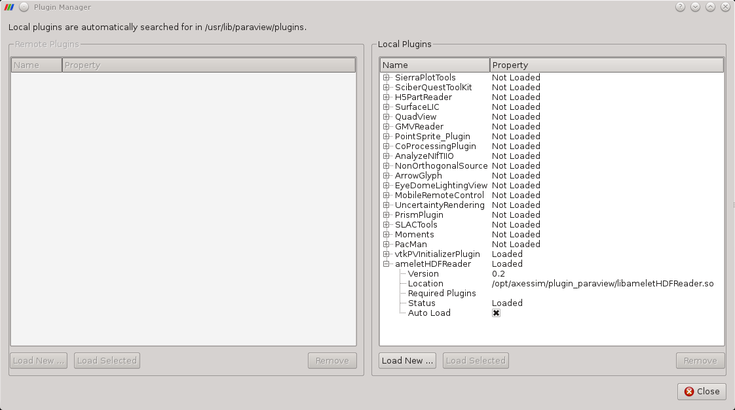Click Load New button under Local Plugins
Viewport: 735px width, 410px height.
click(x=407, y=360)
